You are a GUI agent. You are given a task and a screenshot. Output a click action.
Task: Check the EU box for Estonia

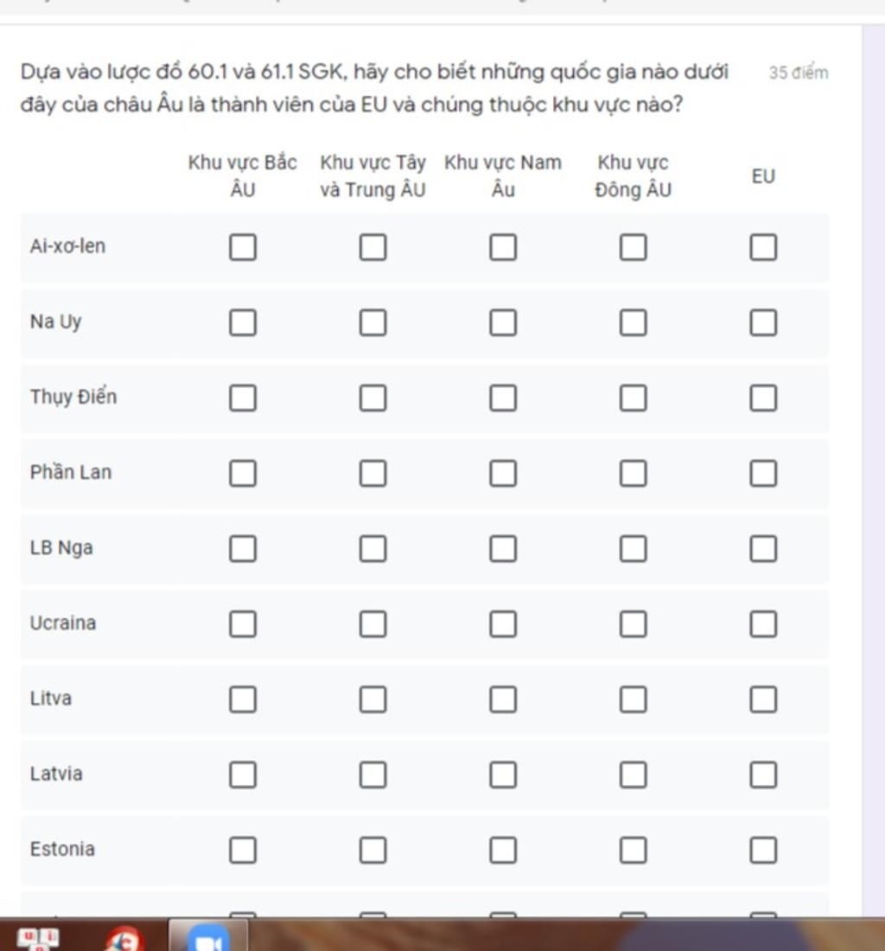763,850
